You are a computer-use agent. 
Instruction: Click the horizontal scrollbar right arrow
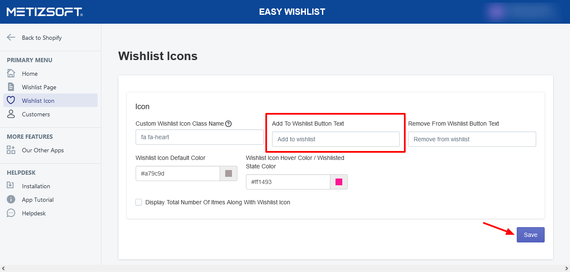567,269
